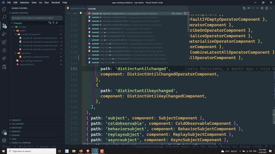275x154 pixels.
Task: Open the notification center icon
Action: 270,151
